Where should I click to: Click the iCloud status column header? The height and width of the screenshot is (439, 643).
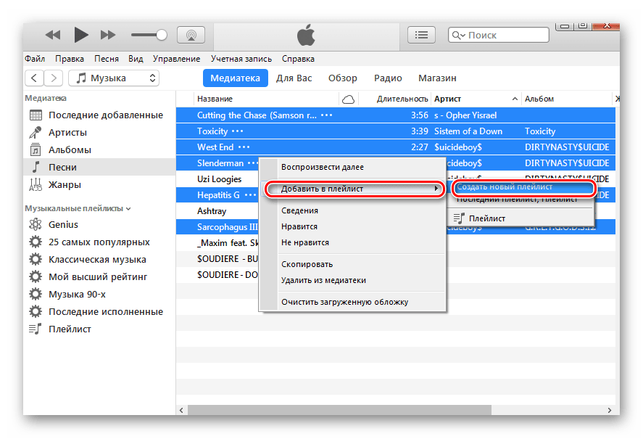[x=349, y=99]
